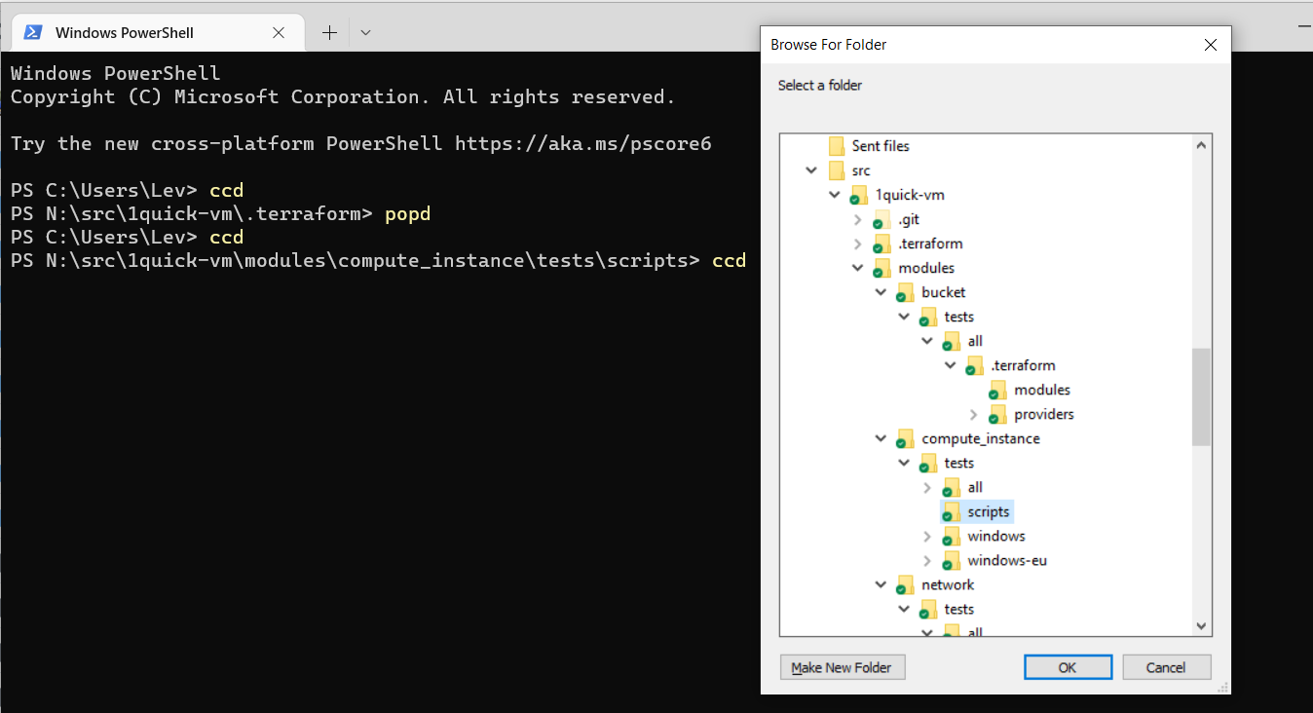Collapse the network folder node
Viewport: 1313px width, 713px height.
[x=882, y=584]
